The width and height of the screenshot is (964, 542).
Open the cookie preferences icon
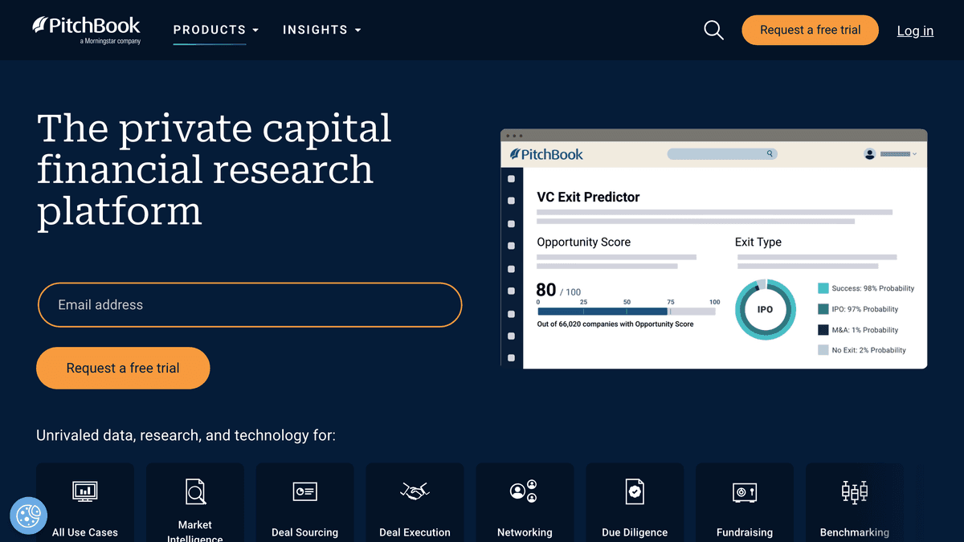(29, 515)
